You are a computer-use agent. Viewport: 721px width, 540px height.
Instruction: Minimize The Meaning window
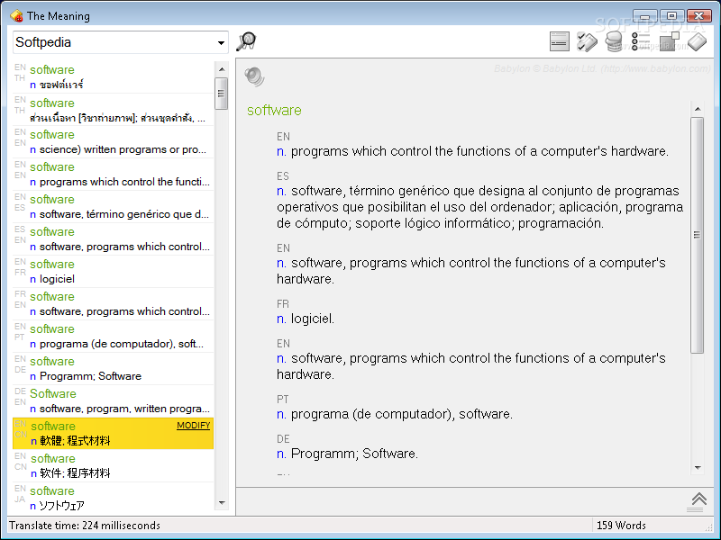pyautogui.click(x=645, y=16)
